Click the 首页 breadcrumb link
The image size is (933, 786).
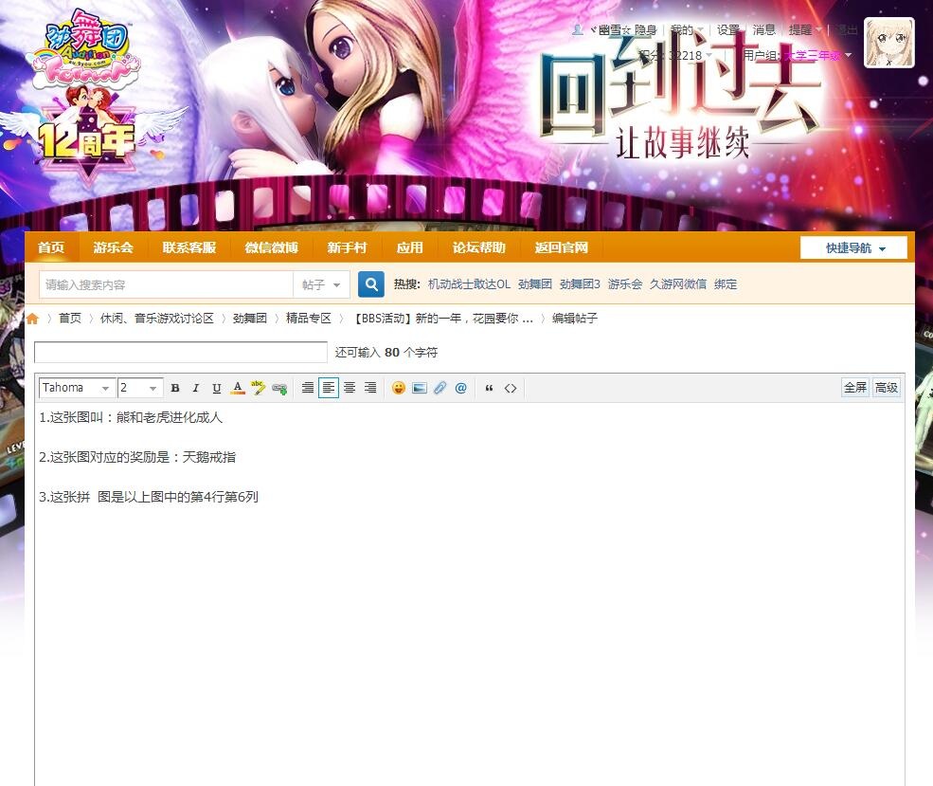pos(69,319)
